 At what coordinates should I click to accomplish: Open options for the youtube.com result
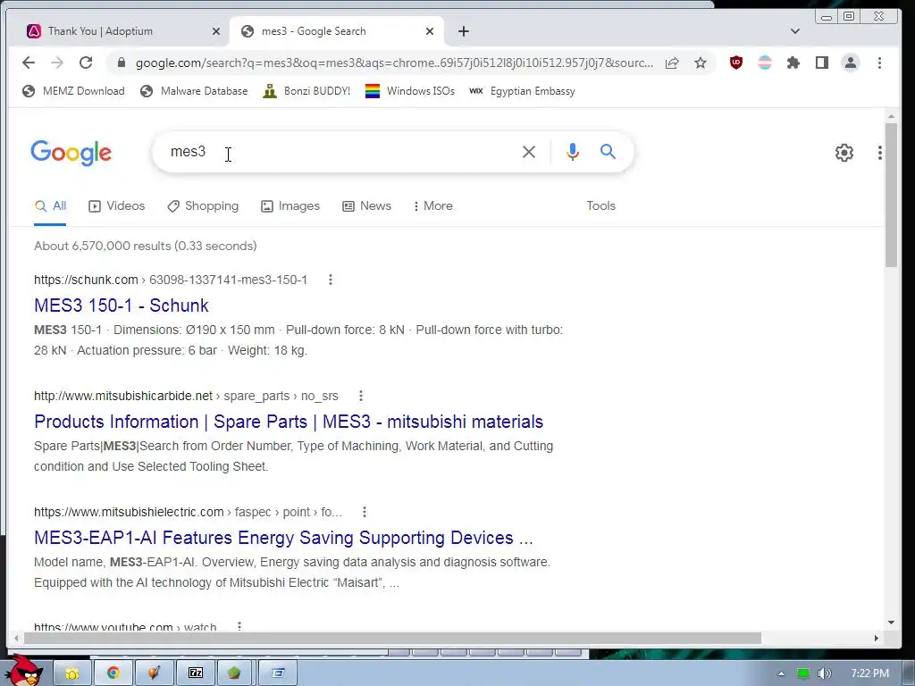239,626
